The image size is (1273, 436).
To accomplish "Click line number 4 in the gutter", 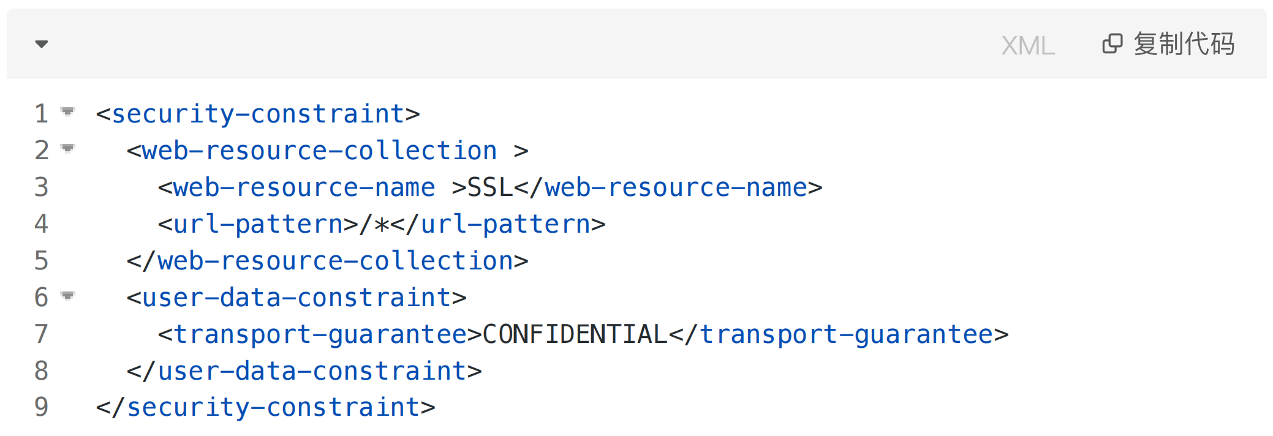I will pyautogui.click(x=41, y=224).
